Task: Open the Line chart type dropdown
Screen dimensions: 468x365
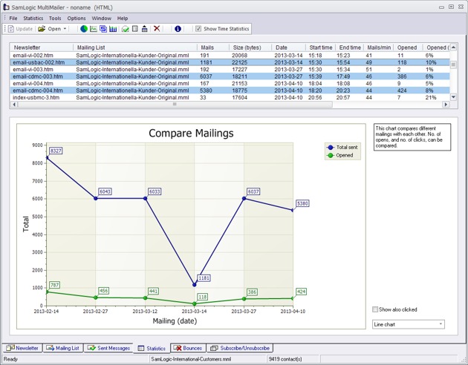Action: [x=409, y=324]
